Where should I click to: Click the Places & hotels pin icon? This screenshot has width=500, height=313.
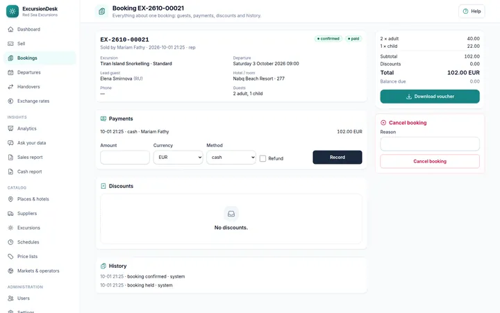click(10, 199)
